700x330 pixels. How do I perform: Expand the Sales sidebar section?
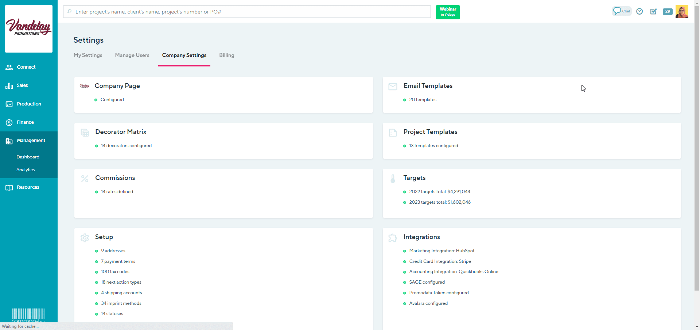[x=22, y=85]
